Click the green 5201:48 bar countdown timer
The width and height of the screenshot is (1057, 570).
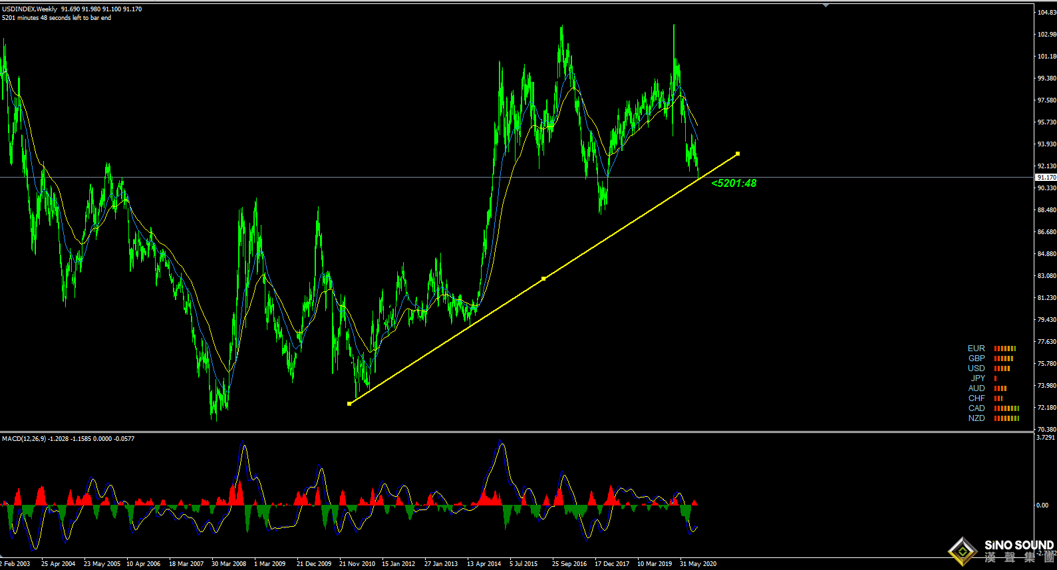tap(734, 184)
